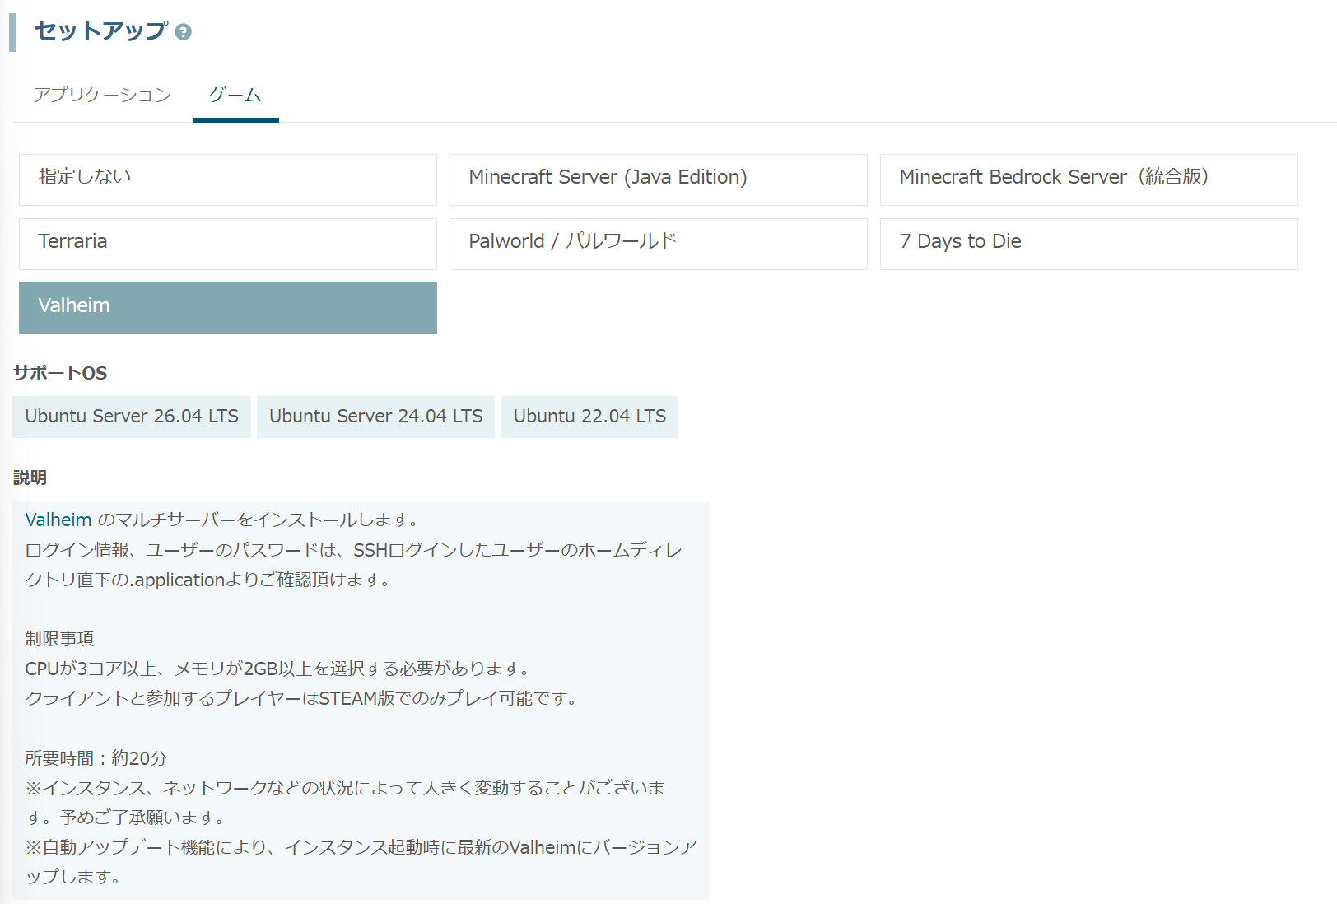Click the 説明 label

coord(30,478)
